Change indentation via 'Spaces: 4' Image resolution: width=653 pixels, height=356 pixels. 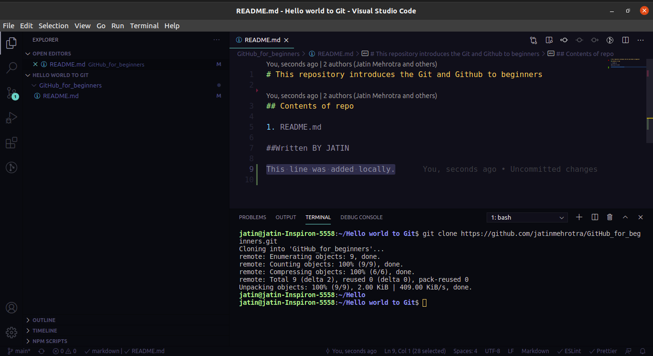(465, 351)
